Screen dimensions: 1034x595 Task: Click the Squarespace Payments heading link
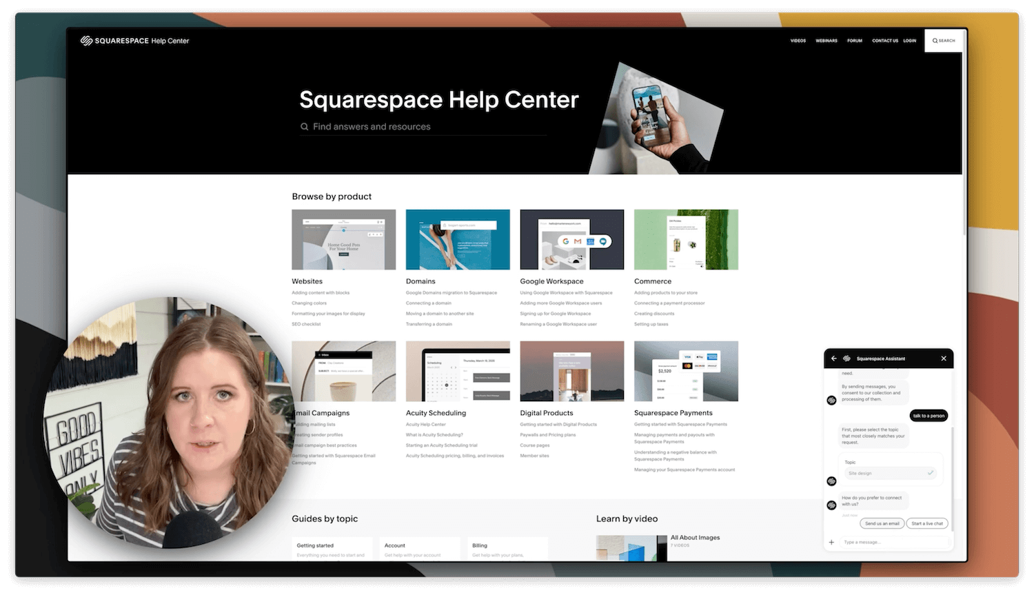click(673, 413)
